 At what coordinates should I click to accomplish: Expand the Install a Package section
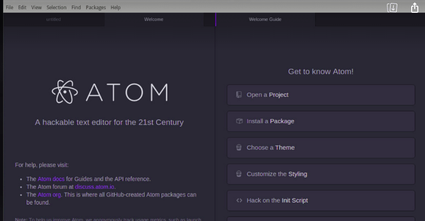[x=321, y=122]
